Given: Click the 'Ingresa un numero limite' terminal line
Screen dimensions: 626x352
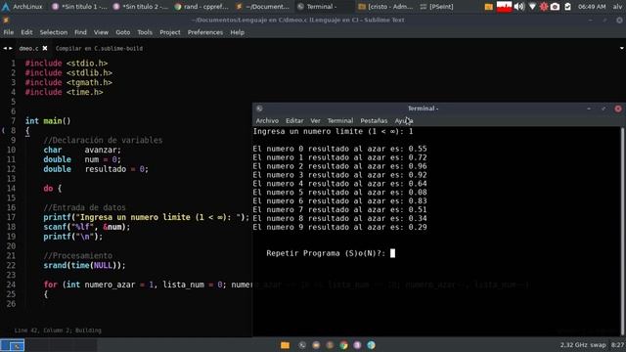Looking at the screenshot, I should [x=333, y=131].
